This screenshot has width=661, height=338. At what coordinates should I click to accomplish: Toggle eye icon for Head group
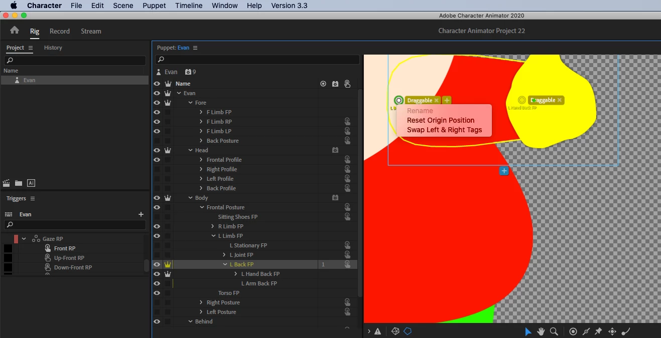(x=157, y=150)
